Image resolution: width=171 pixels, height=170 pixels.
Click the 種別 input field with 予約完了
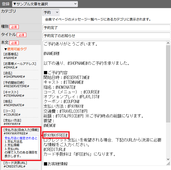click(x=106, y=27)
